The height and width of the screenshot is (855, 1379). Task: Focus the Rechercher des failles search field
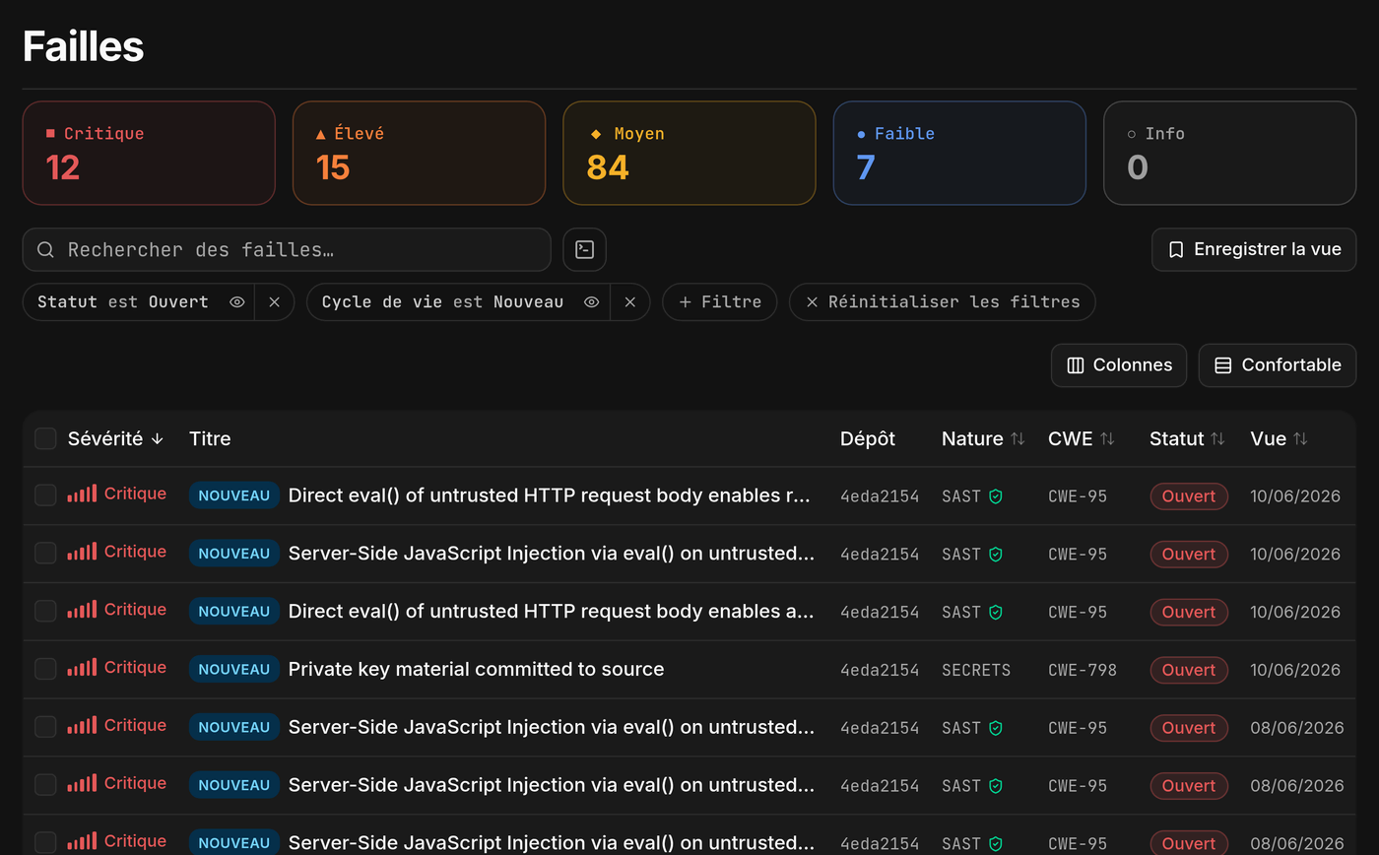(287, 249)
